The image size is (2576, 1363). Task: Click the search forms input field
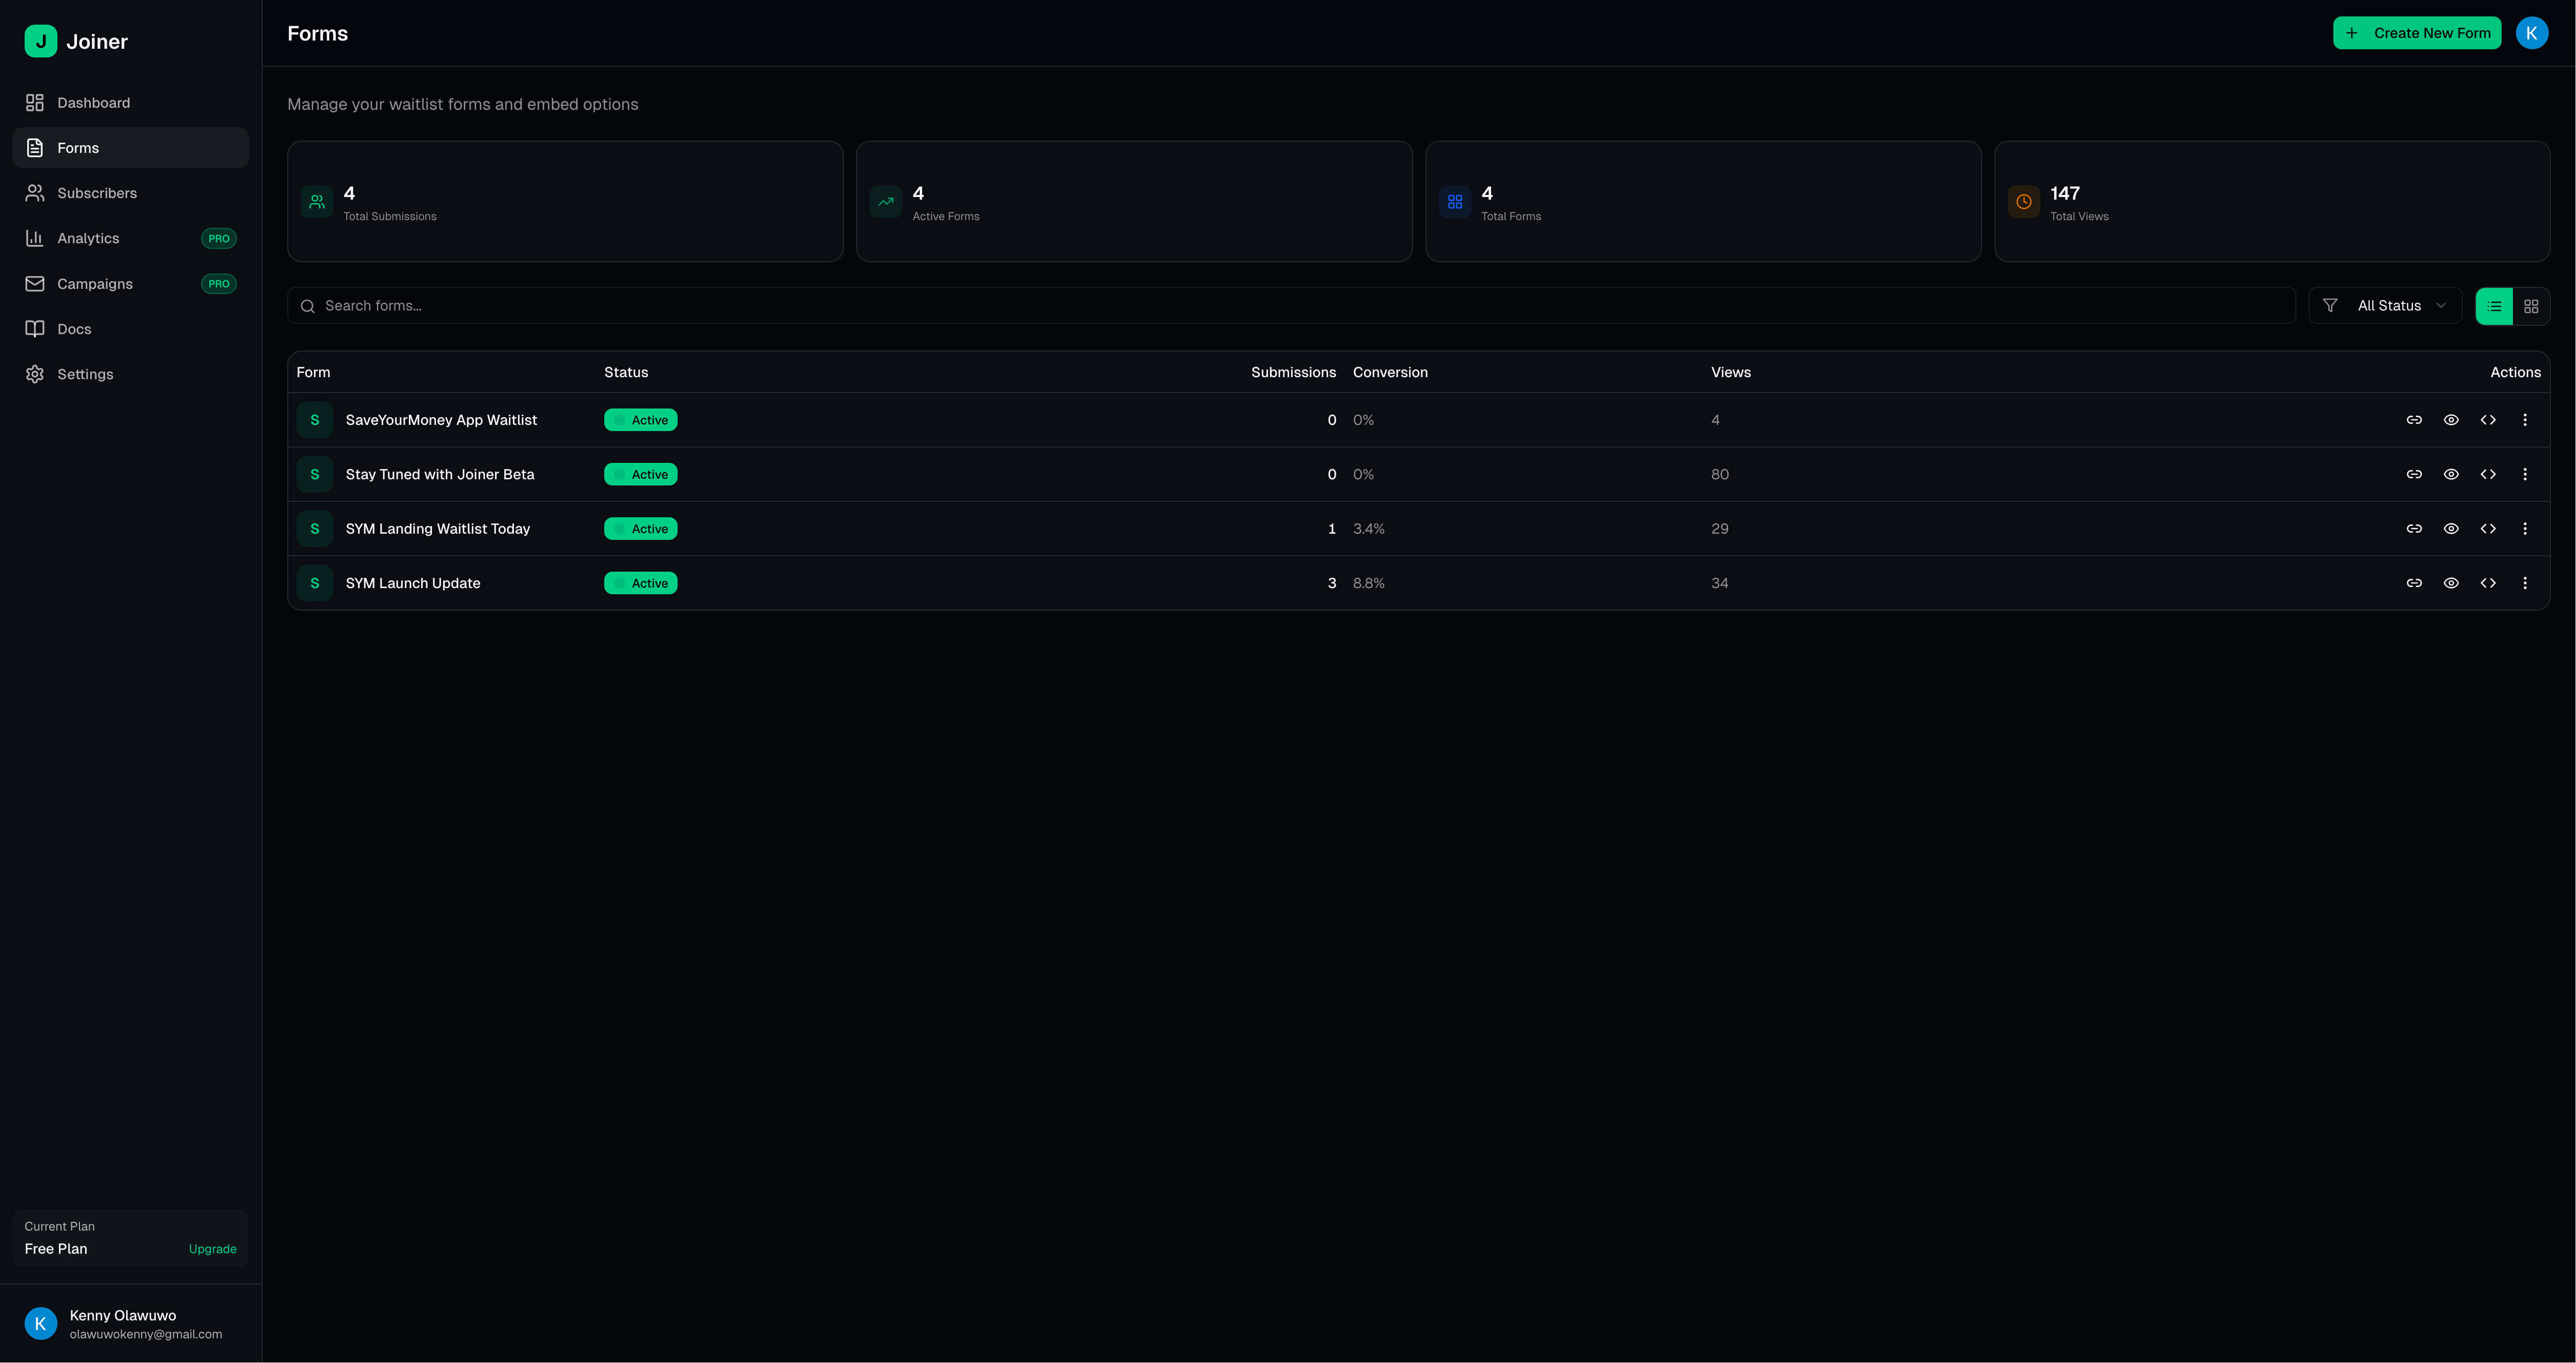pyautogui.click(x=700, y=305)
